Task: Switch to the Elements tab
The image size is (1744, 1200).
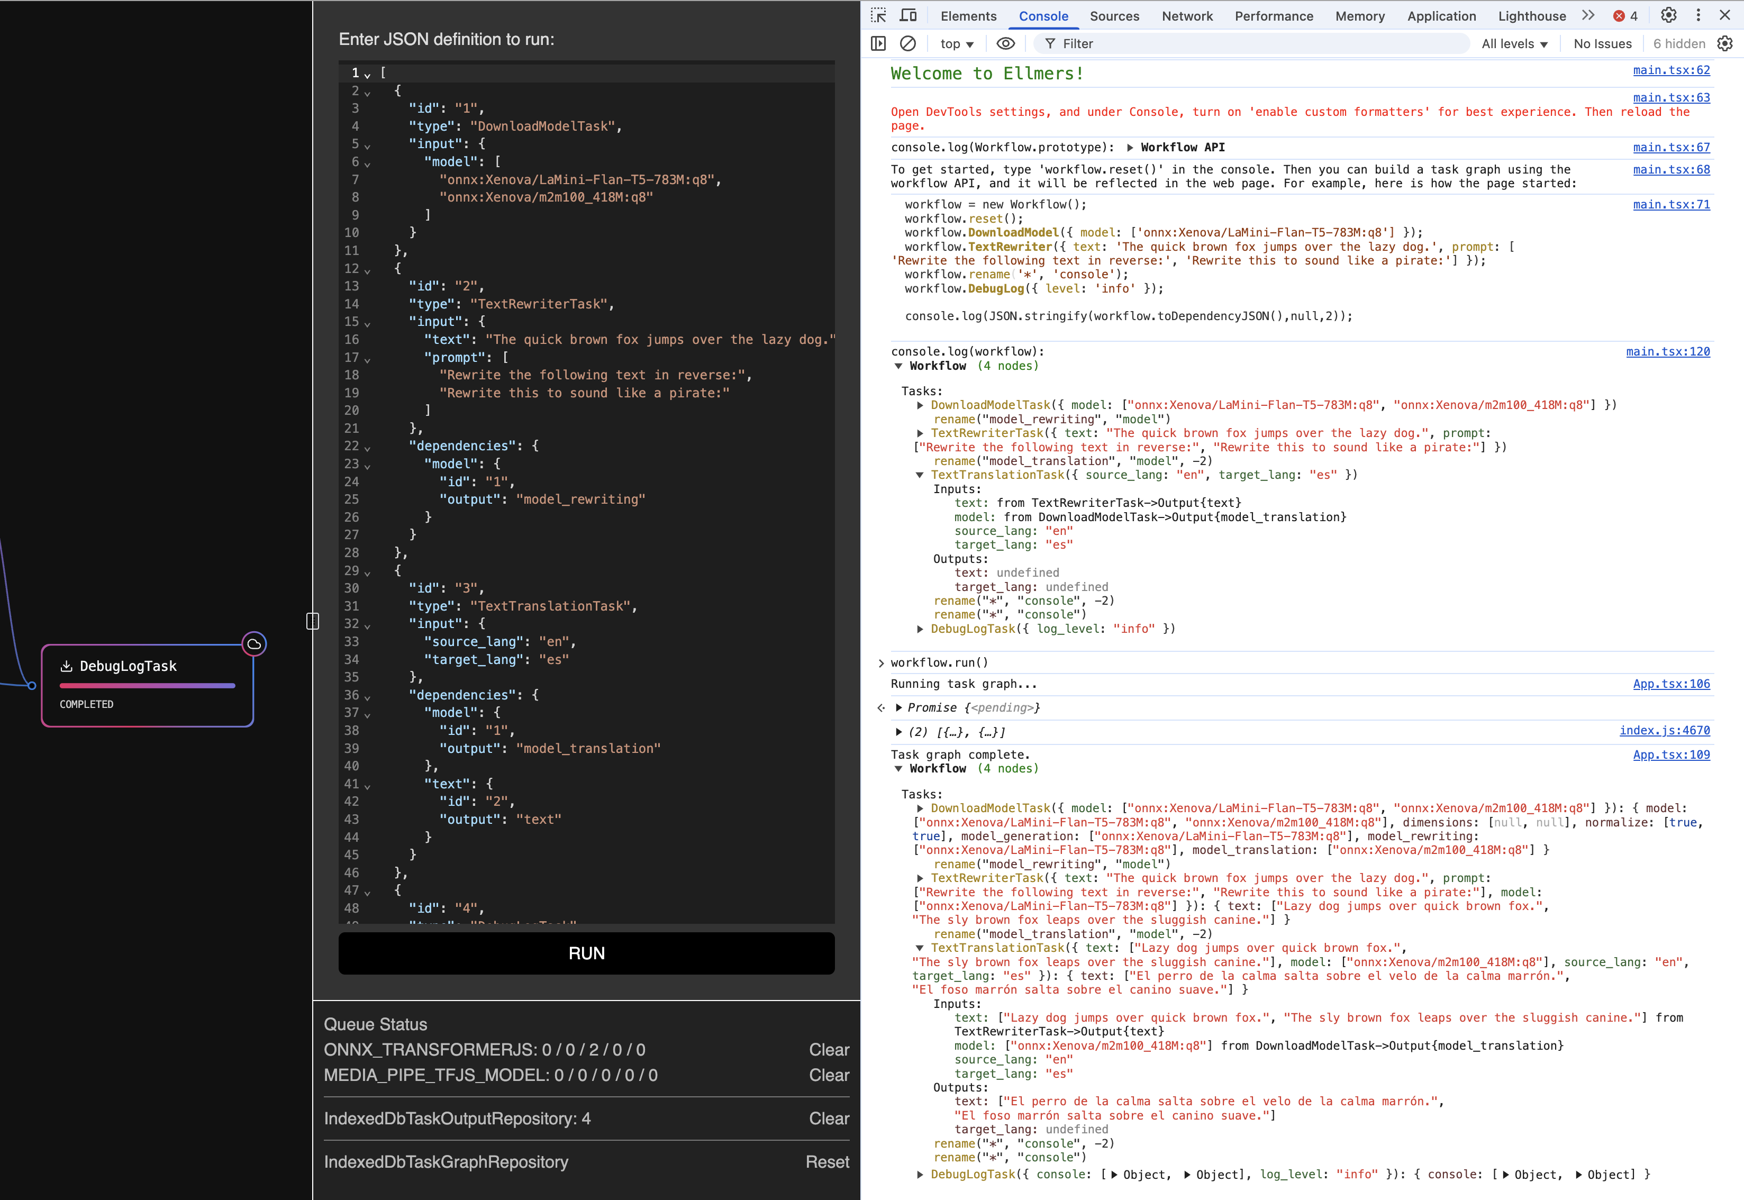Action: click(x=968, y=16)
